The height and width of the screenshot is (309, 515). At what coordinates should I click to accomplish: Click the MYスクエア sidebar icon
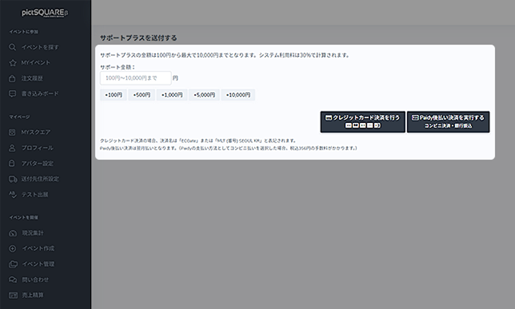coord(13,132)
